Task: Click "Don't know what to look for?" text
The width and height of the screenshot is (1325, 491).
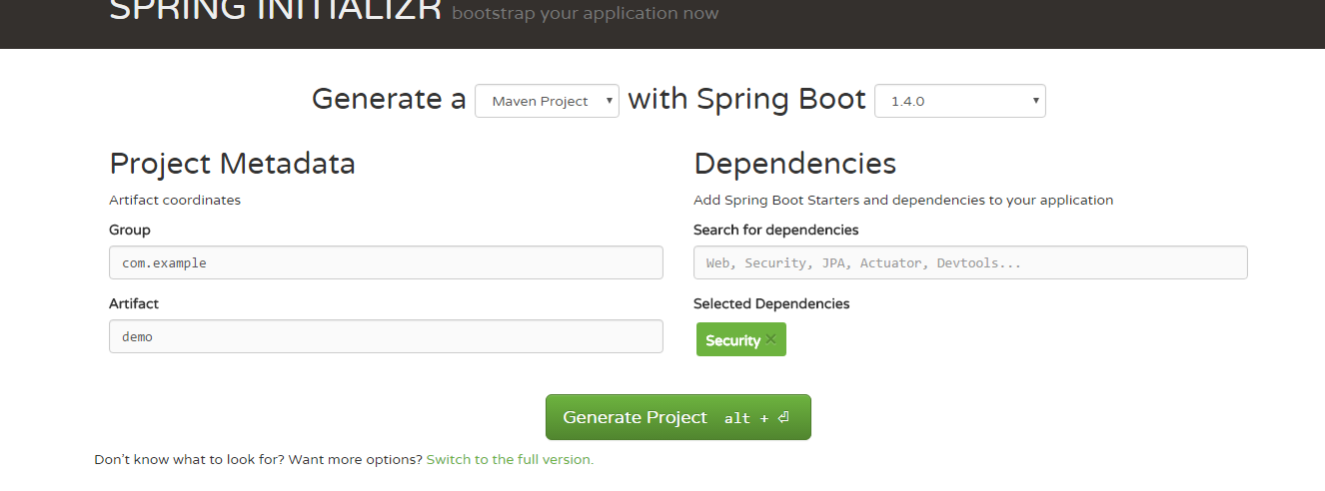Action: (x=189, y=460)
